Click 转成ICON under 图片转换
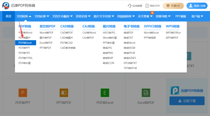The image size is (210, 116). tap(109, 63)
